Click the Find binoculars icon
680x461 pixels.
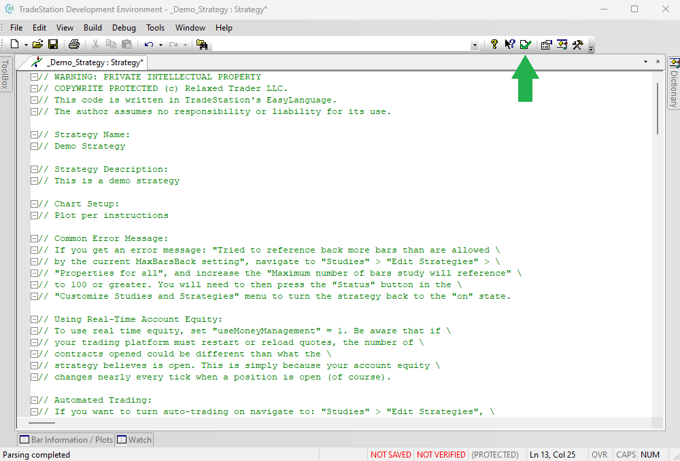pos(202,44)
